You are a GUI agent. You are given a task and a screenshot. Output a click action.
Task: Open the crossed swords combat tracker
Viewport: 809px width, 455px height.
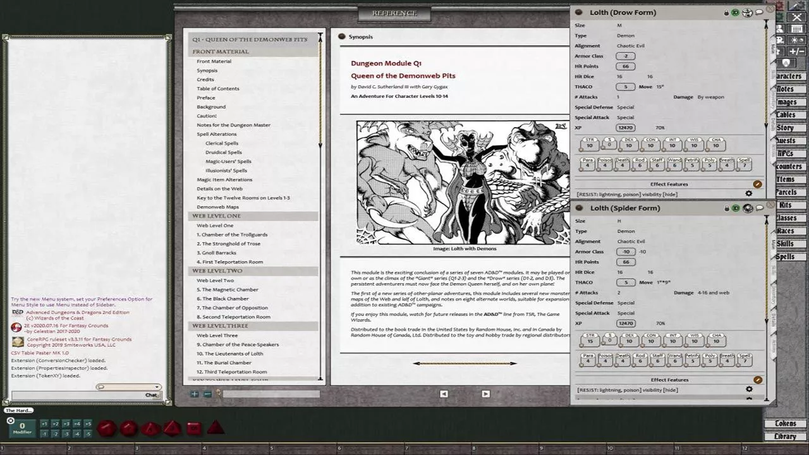797,17
